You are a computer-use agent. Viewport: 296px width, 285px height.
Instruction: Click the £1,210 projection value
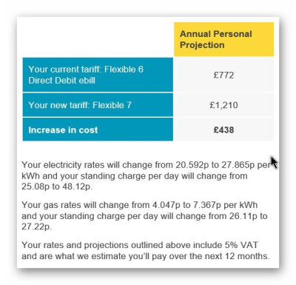tap(223, 105)
